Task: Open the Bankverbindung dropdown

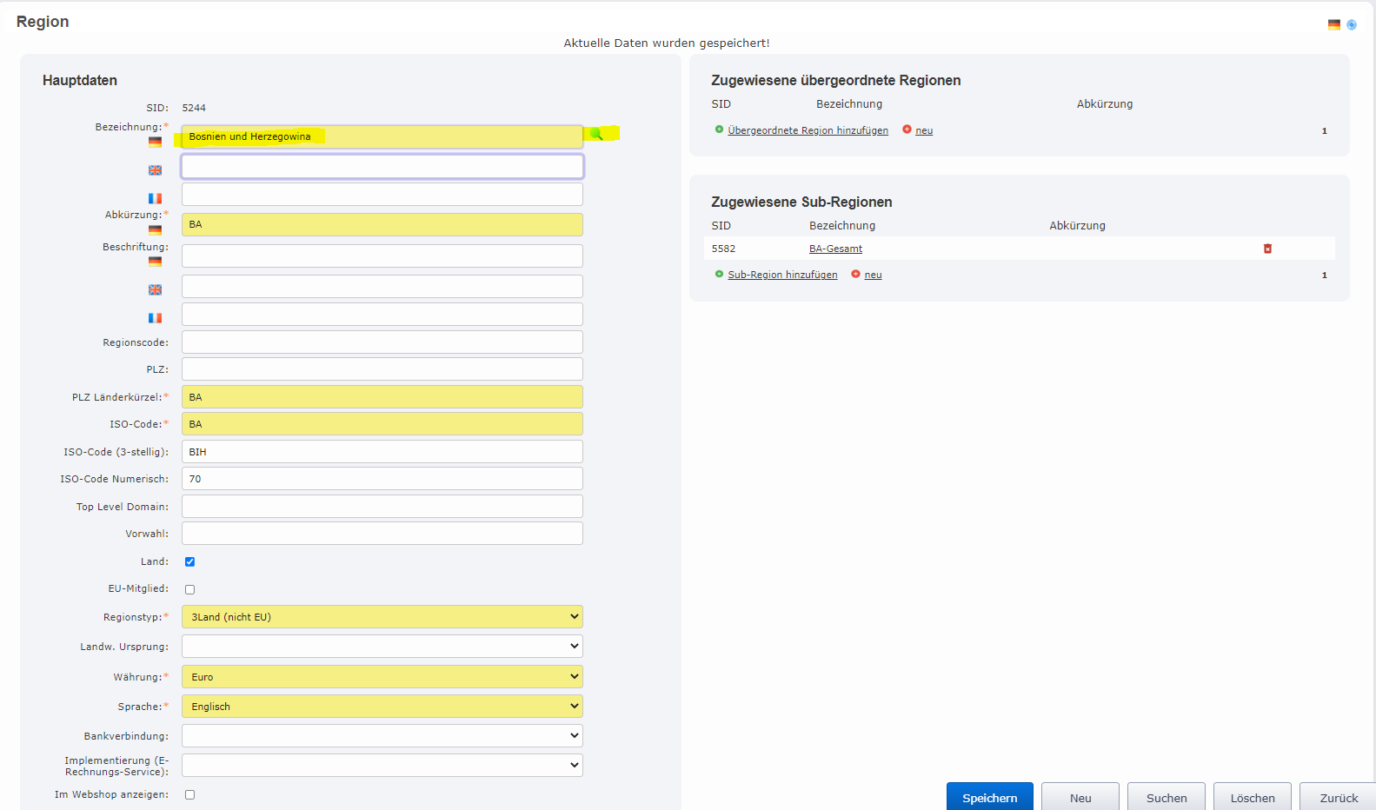Action: point(382,736)
